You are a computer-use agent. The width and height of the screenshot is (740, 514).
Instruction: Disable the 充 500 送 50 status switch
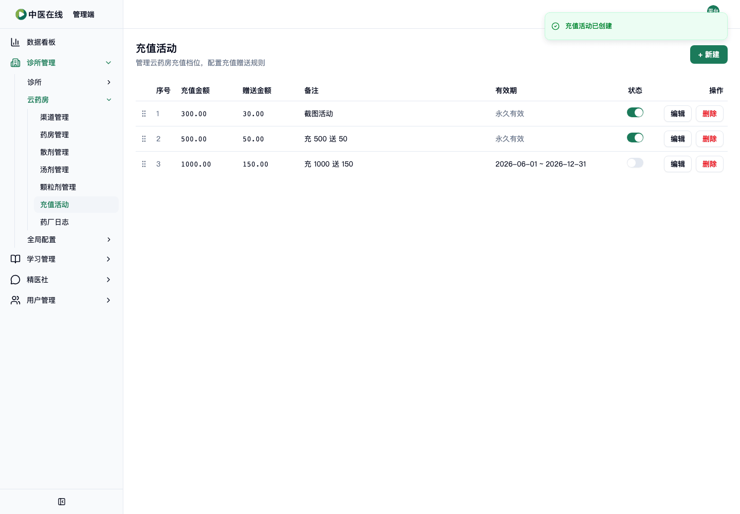click(635, 138)
